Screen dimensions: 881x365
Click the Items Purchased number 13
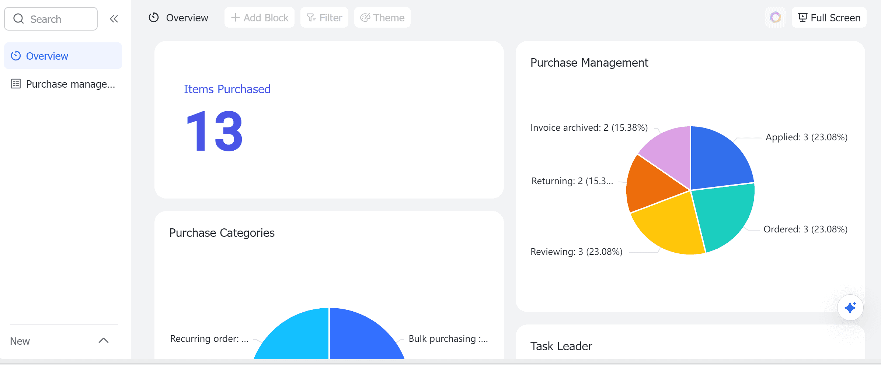click(x=215, y=131)
